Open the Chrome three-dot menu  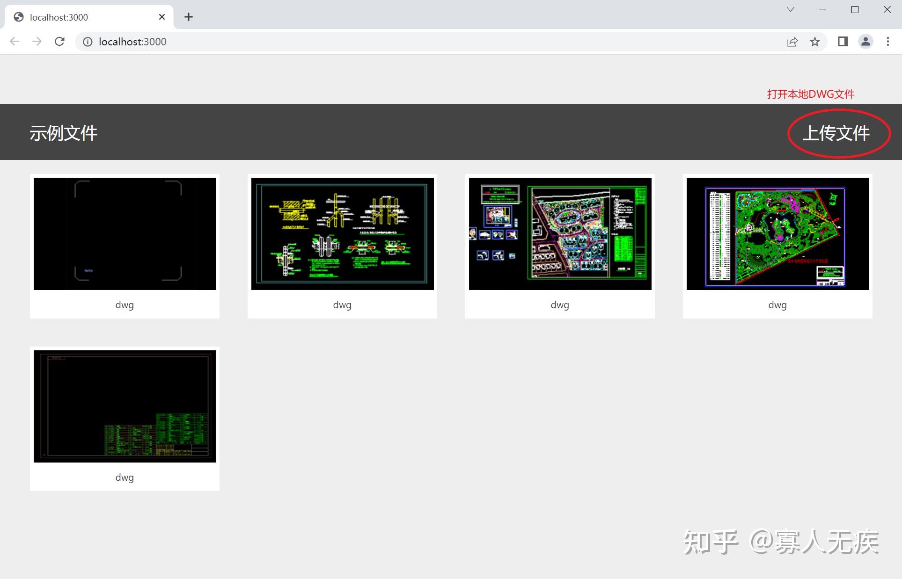(888, 42)
